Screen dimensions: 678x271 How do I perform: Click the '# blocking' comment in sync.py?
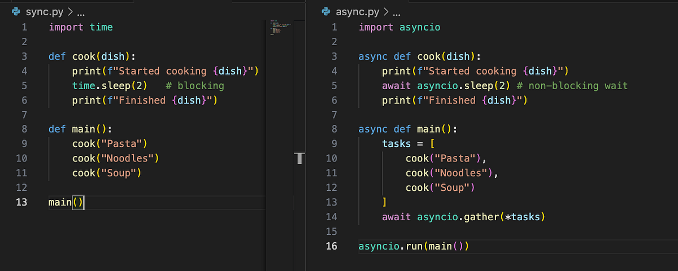pos(195,86)
